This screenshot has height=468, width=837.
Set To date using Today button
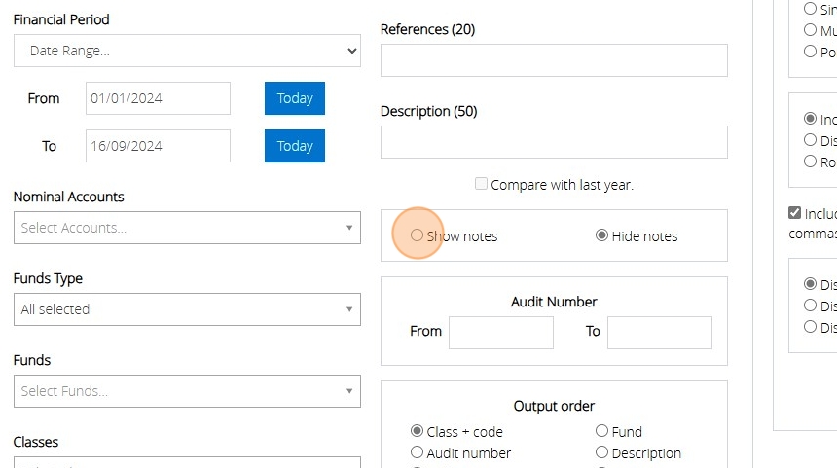(x=294, y=146)
